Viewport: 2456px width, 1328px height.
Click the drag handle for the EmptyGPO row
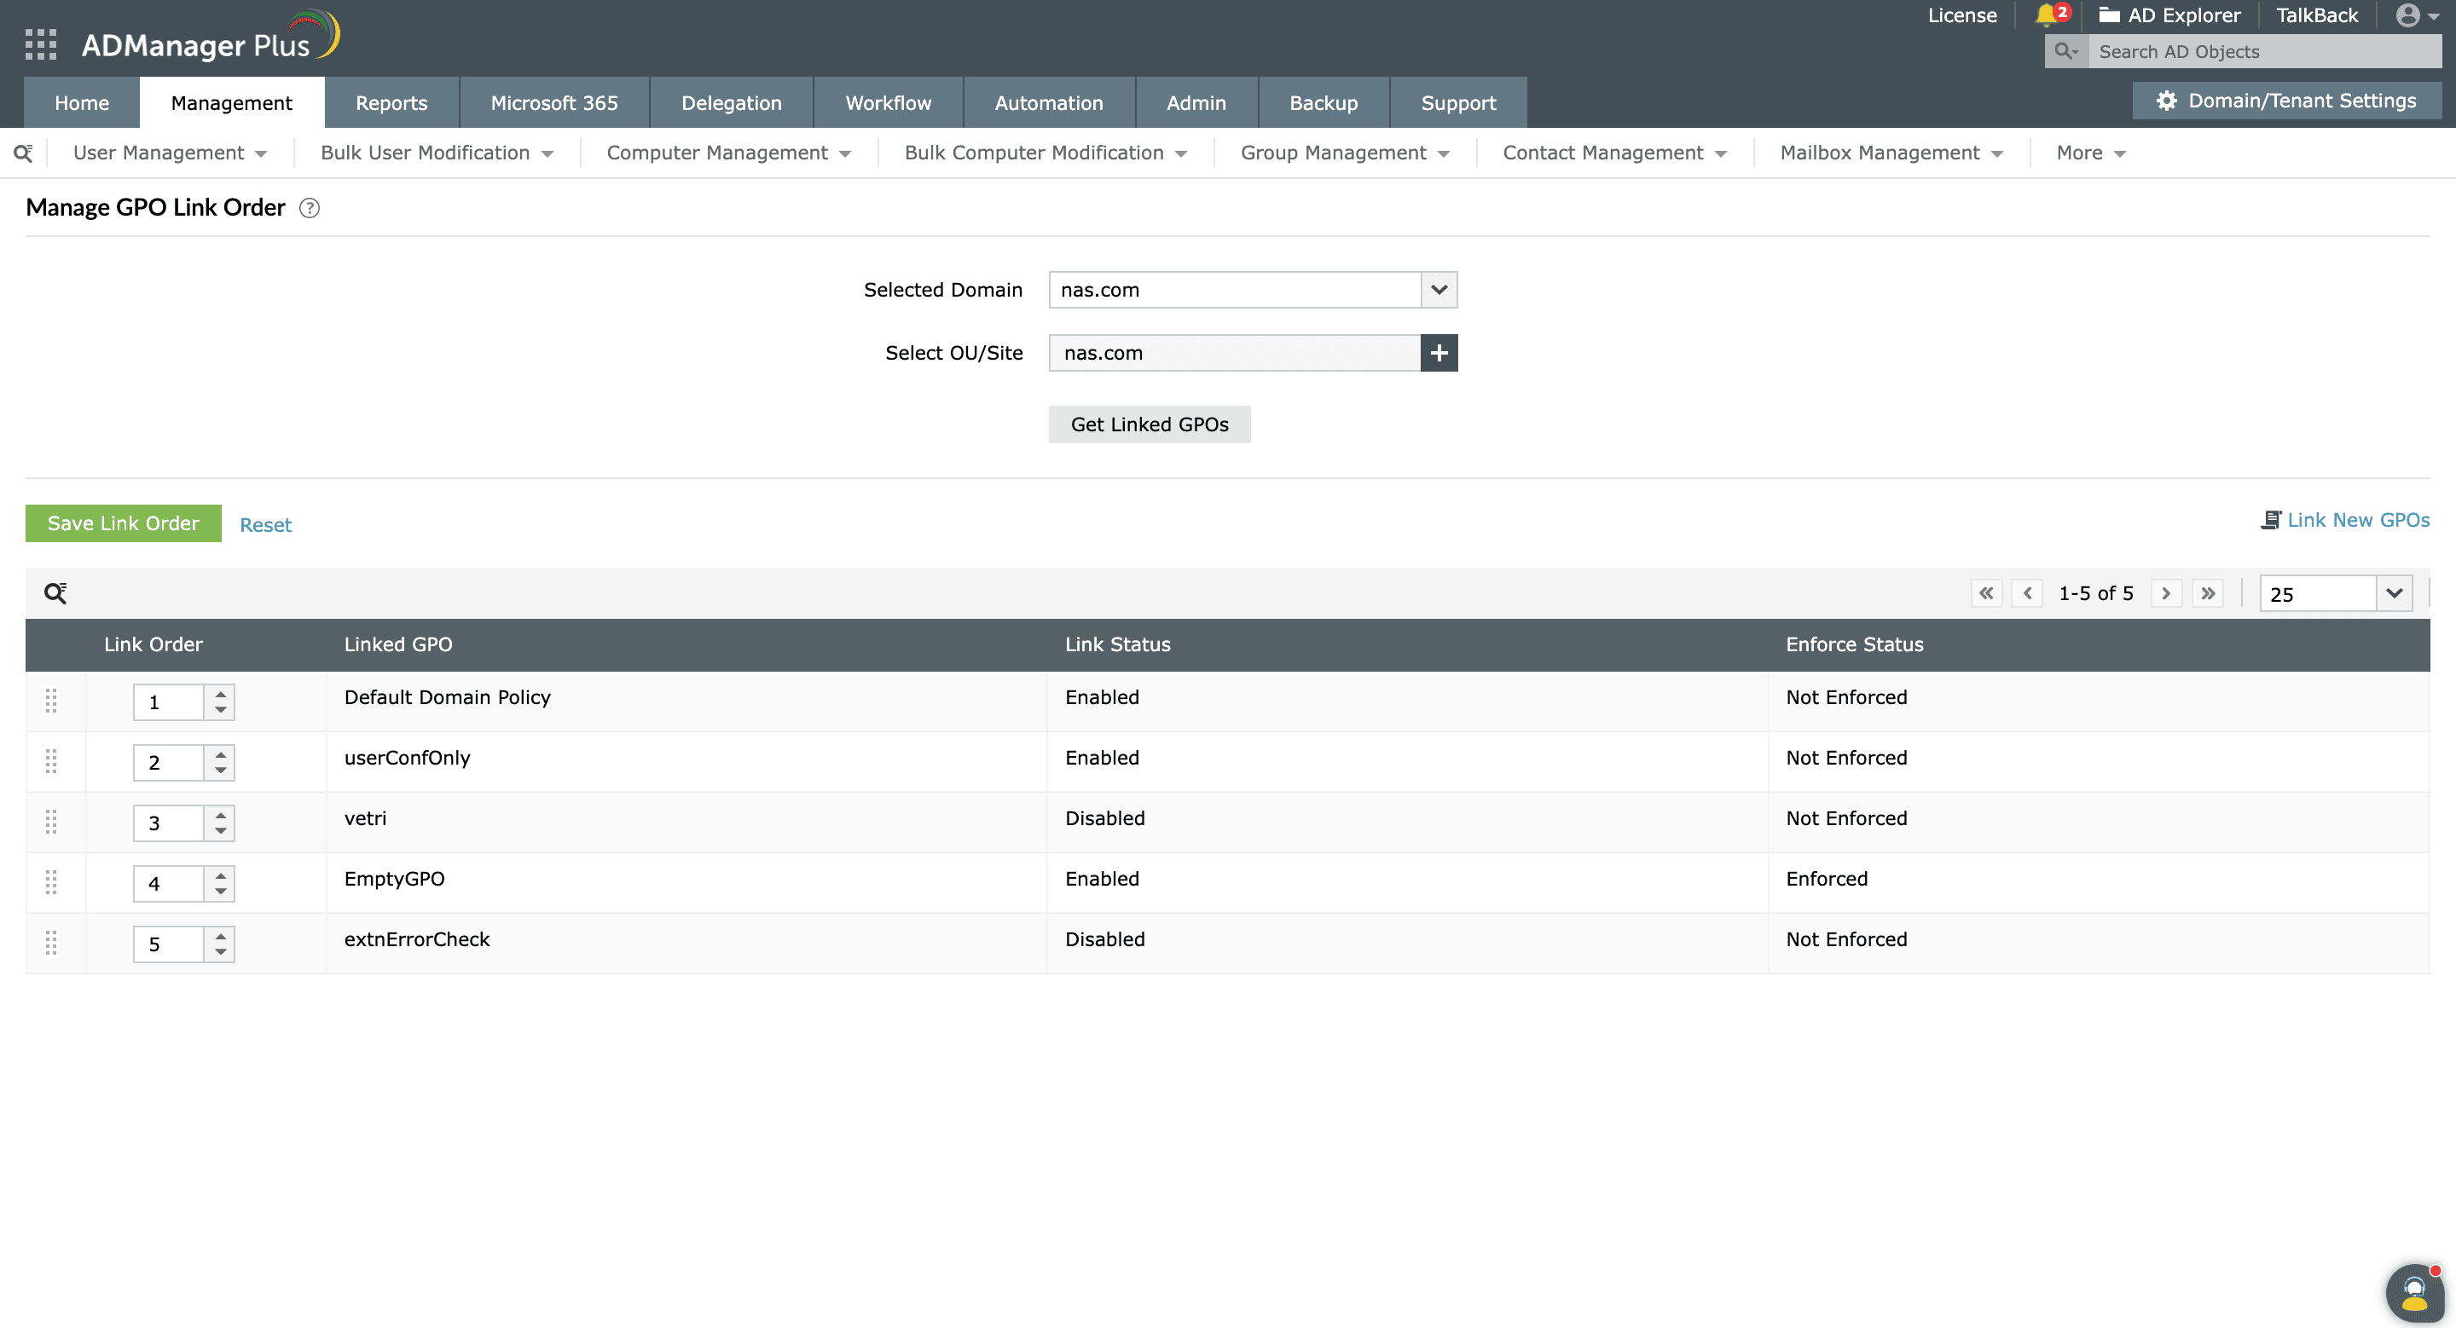(x=51, y=882)
